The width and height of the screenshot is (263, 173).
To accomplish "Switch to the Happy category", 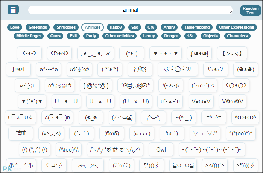I will [116, 27].
